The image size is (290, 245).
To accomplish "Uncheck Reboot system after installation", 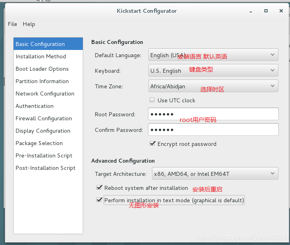I will [x=99, y=187].
